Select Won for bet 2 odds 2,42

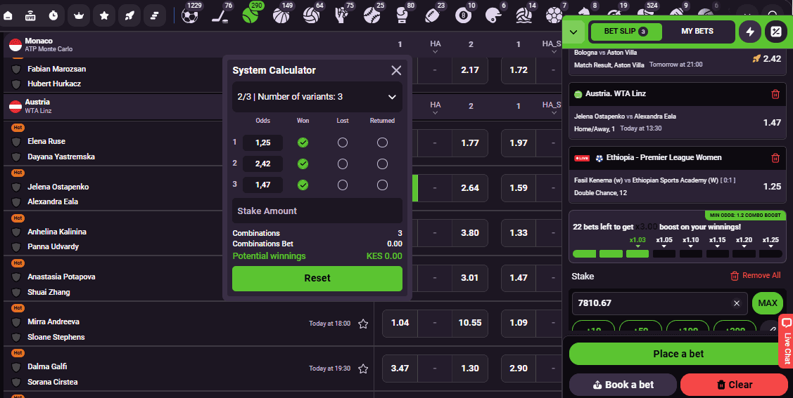coord(303,164)
